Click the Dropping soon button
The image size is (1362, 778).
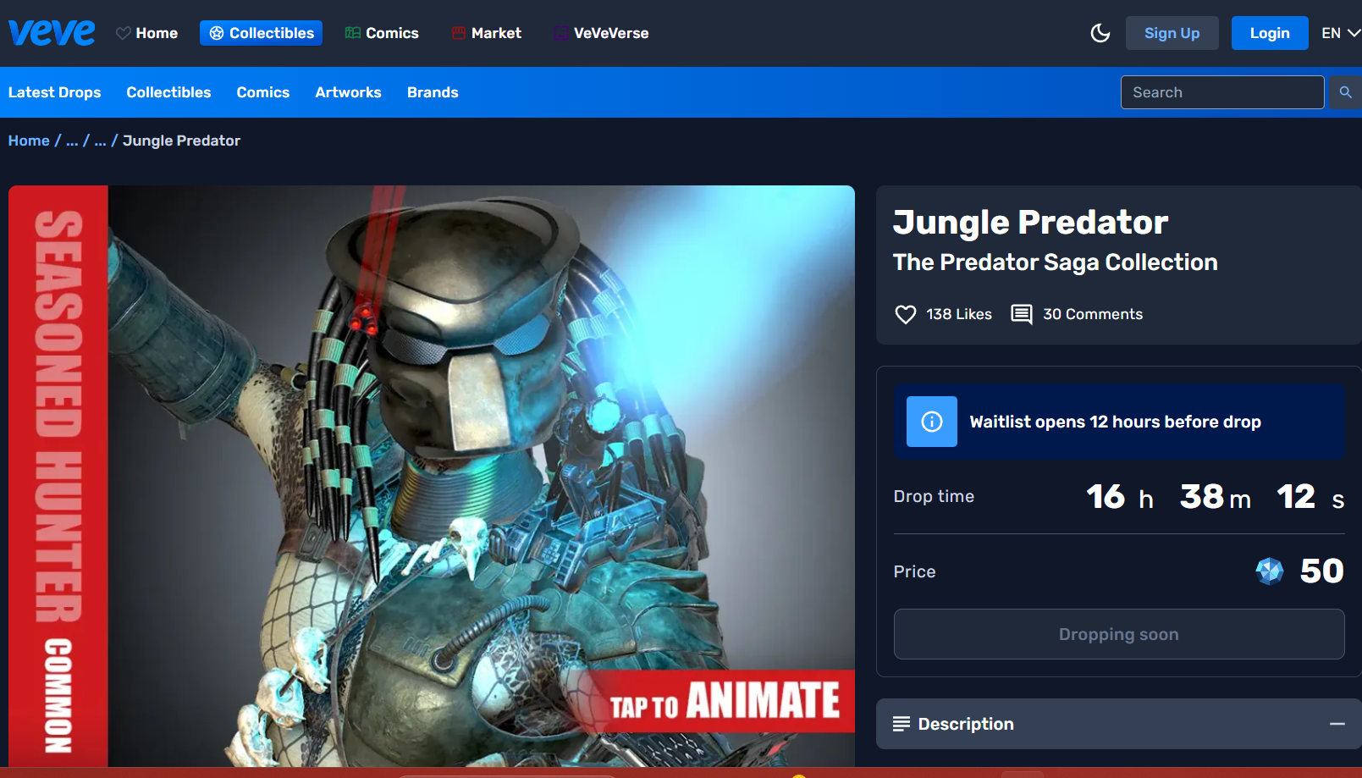pos(1118,634)
